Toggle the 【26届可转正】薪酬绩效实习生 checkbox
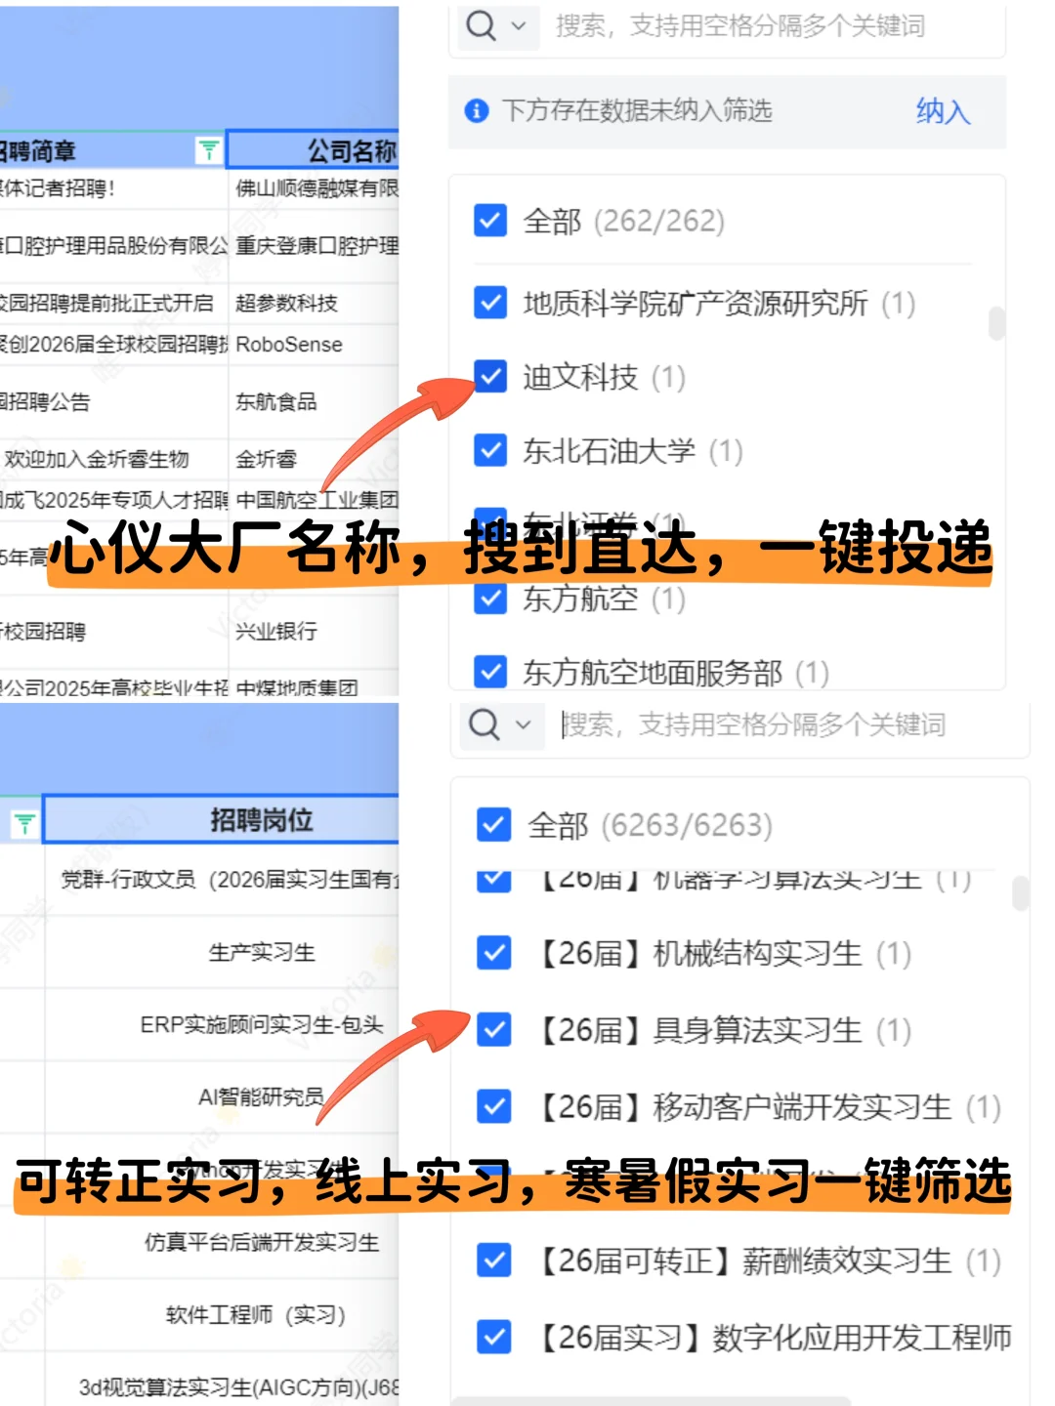 (x=493, y=1261)
